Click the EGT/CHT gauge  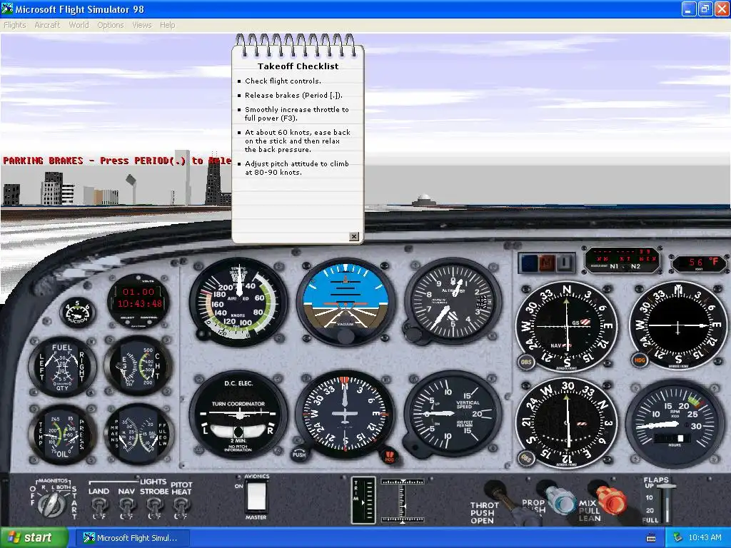click(x=138, y=367)
